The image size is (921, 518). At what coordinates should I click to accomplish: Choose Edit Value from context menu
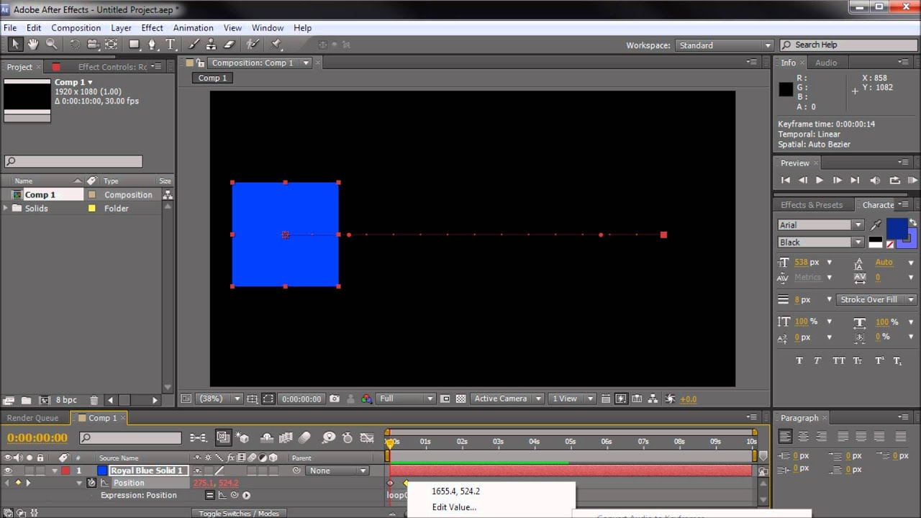pyautogui.click(x=454, y=507)
